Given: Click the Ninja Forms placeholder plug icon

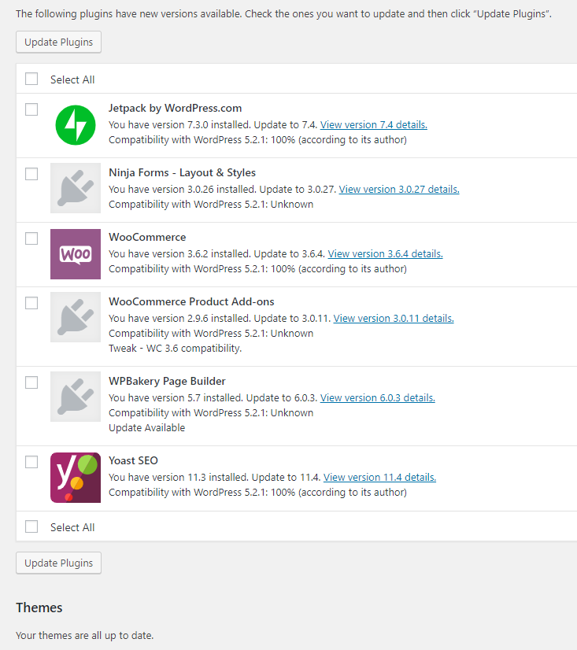Looking at the screenshot, I should 76,188.
